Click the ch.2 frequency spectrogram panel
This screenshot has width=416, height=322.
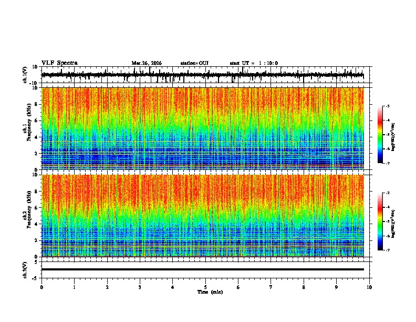point(203,216)
